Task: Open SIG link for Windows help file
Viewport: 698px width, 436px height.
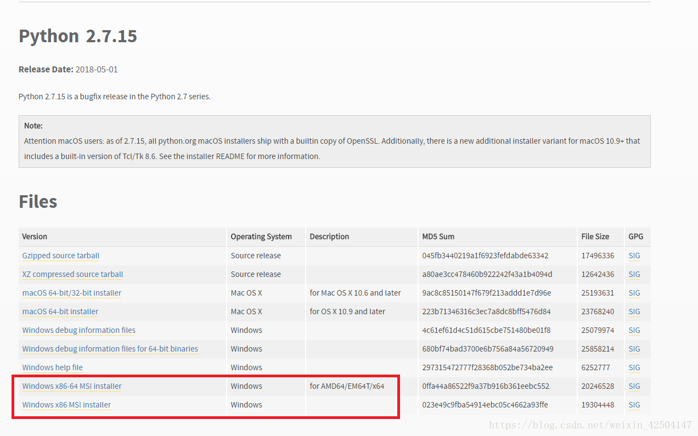Action: (634, 367)
